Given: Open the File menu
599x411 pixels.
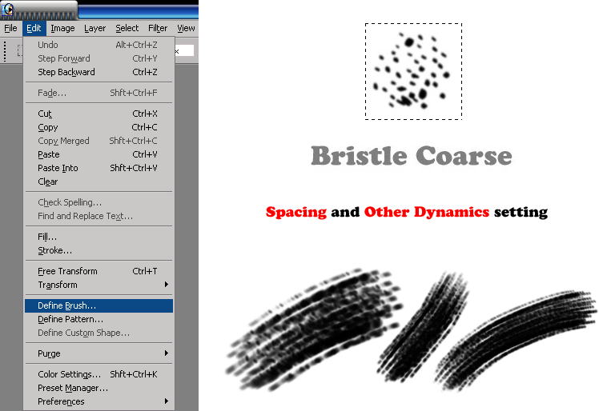Looking at the screenshot, I should point(10,28).
